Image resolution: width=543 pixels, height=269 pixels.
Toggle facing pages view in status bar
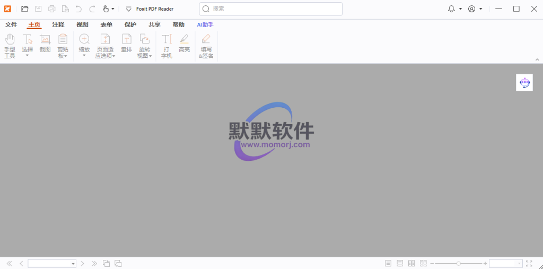[x=411, y=263]
